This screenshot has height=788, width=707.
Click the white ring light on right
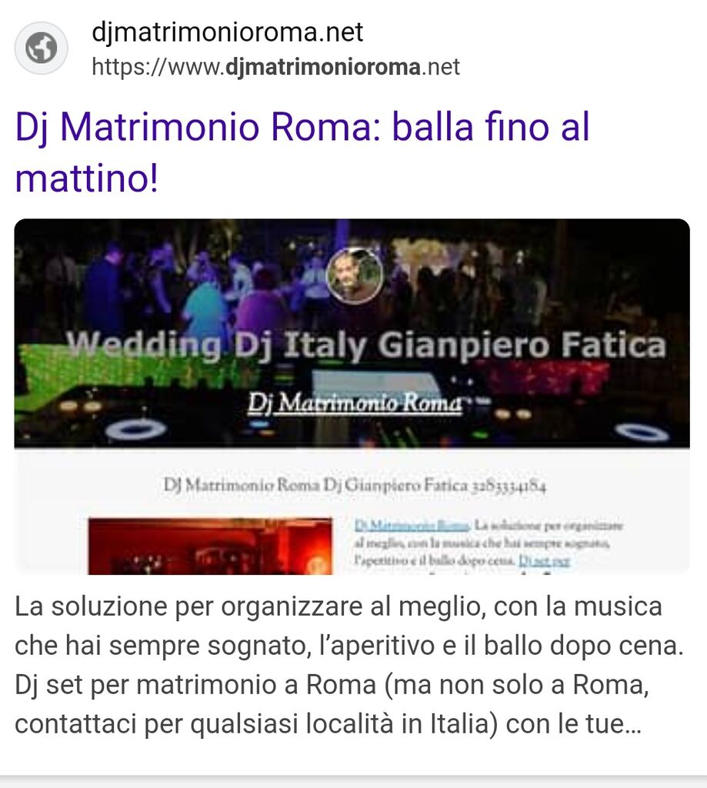[x=642, y=432]
